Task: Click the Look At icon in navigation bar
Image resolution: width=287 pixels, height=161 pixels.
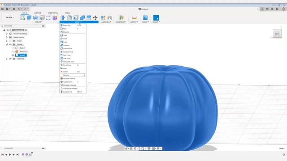Action: pos(131,148)
